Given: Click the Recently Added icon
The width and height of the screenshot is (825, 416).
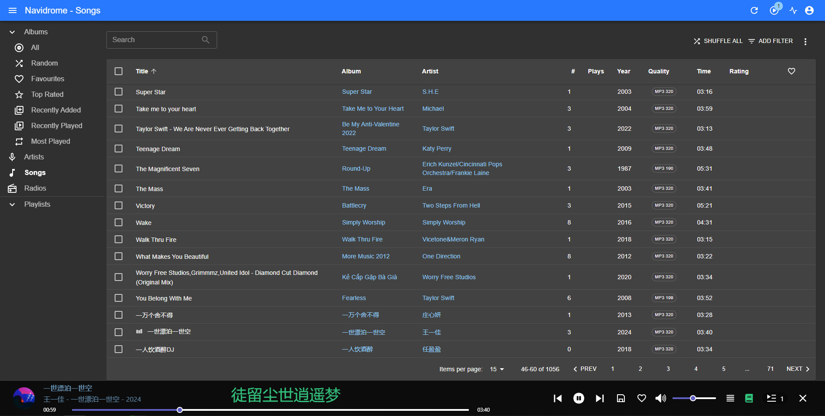Looking at the screenshot, I should click(x=19, y=110).
